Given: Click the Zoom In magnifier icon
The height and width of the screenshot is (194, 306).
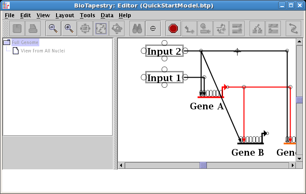Looking at the screenshot, I should point(69,28).
